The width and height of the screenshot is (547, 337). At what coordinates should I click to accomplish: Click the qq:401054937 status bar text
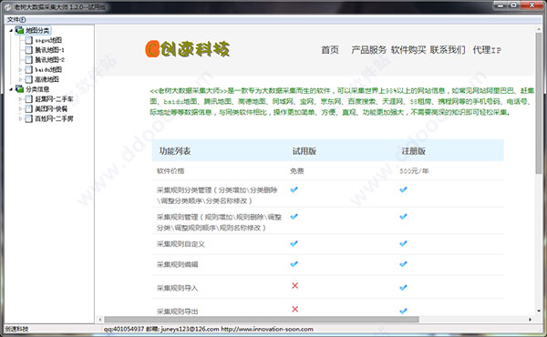(x=124, y=329)
